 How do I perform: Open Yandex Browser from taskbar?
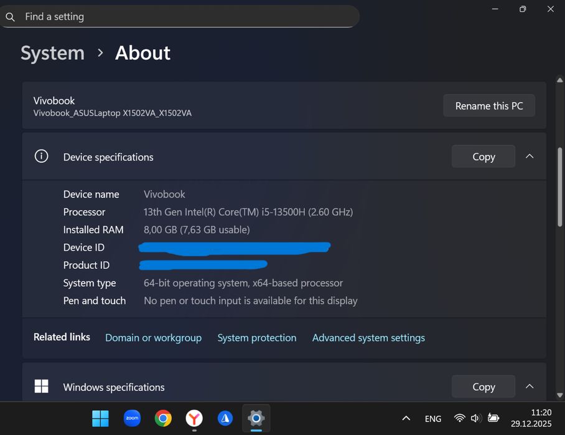tap(194, 418)
